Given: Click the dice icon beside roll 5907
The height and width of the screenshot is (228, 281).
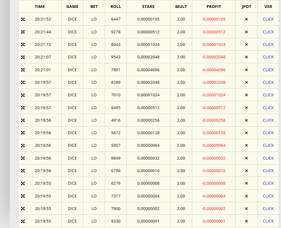Looking at the screenshot, I should click(x=23, y=146).
